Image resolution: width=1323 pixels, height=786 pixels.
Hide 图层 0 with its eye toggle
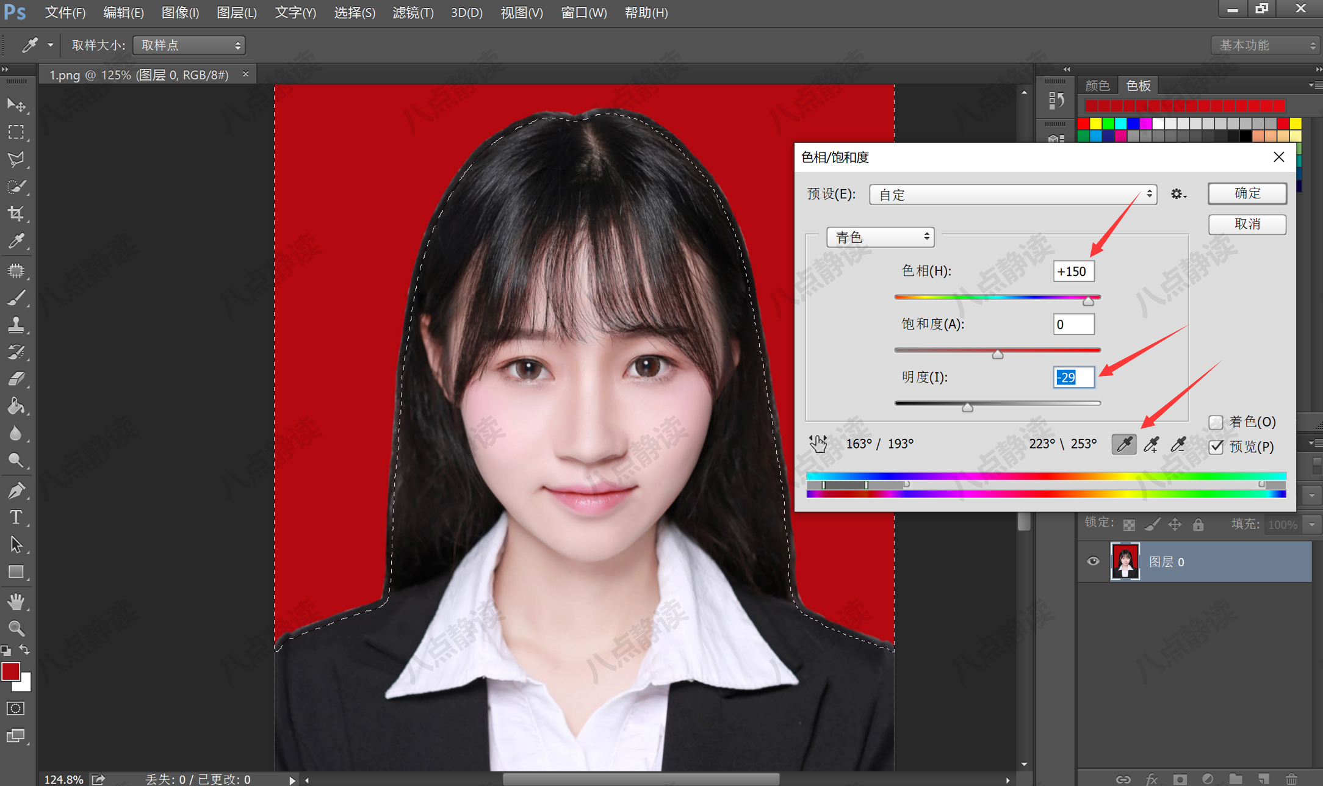tap(1092, 561)
